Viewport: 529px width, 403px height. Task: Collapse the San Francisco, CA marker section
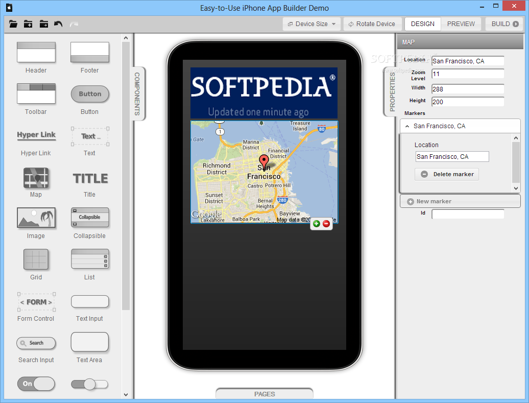pyautogui.click(x=407, y=126)
